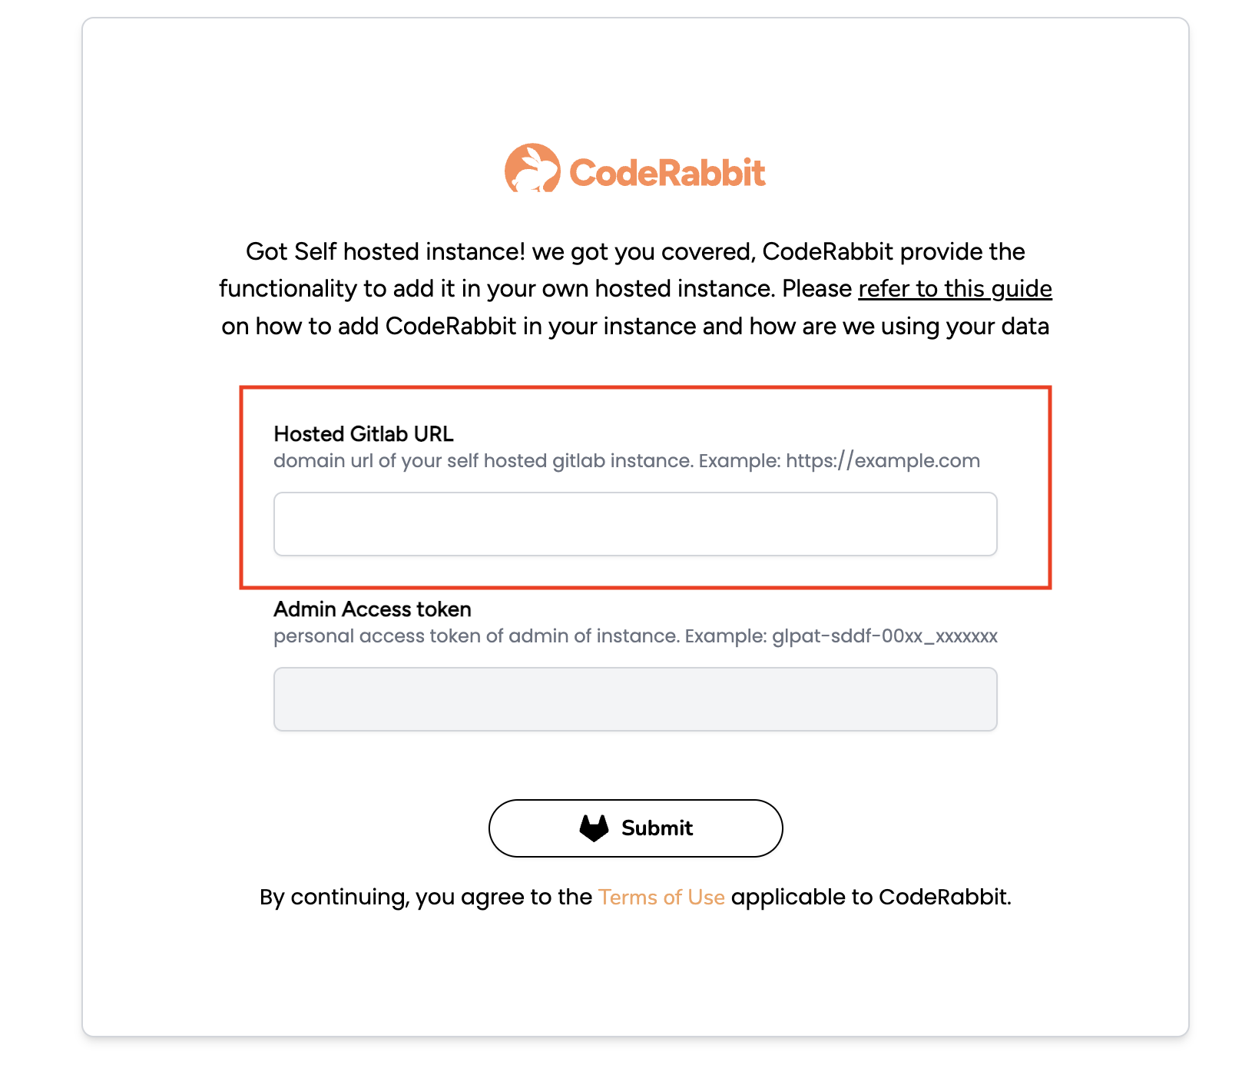The image size is (1252, 1085).
Task: Click into the Admin Access token field
Action: coord(635,699)
